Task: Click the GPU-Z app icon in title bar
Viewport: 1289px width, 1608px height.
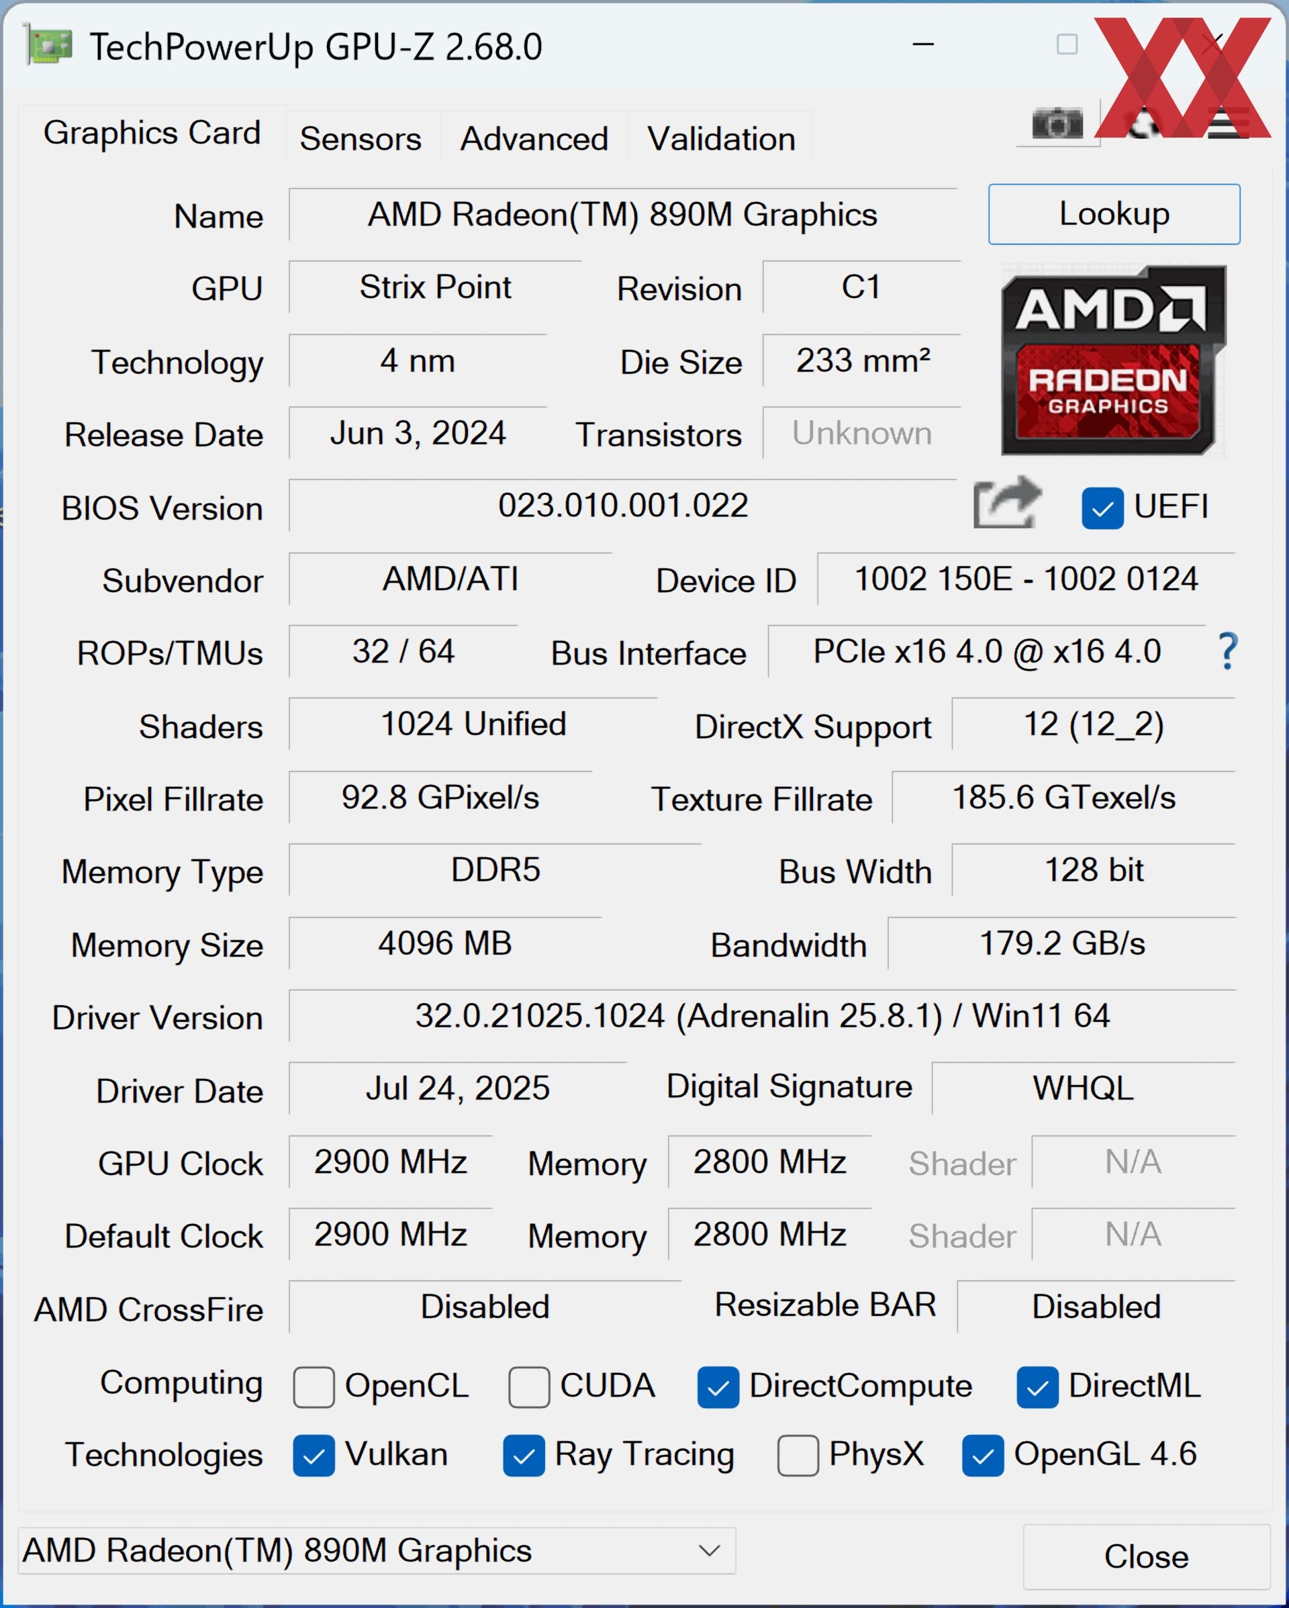Action: click(x=49, y=46)
